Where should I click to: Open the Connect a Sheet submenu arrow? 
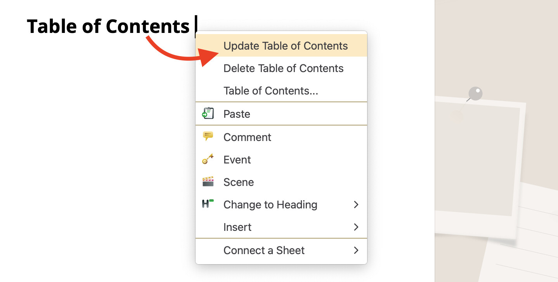coord(356,250)
